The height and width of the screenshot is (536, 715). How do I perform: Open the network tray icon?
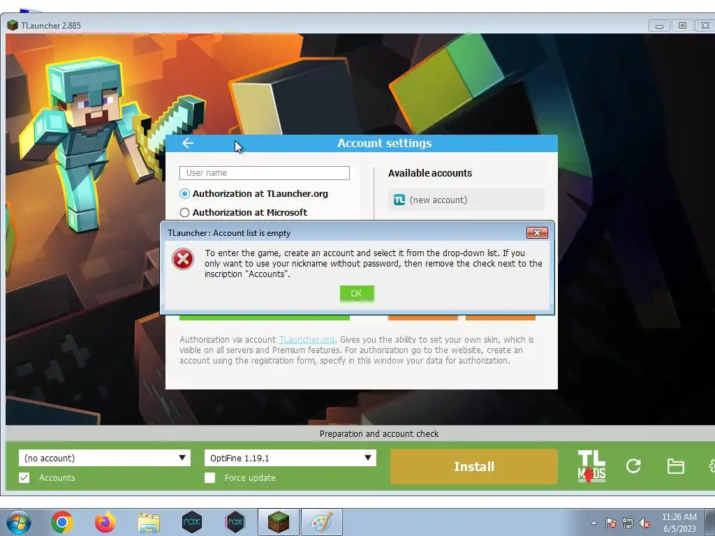(628, 523)
